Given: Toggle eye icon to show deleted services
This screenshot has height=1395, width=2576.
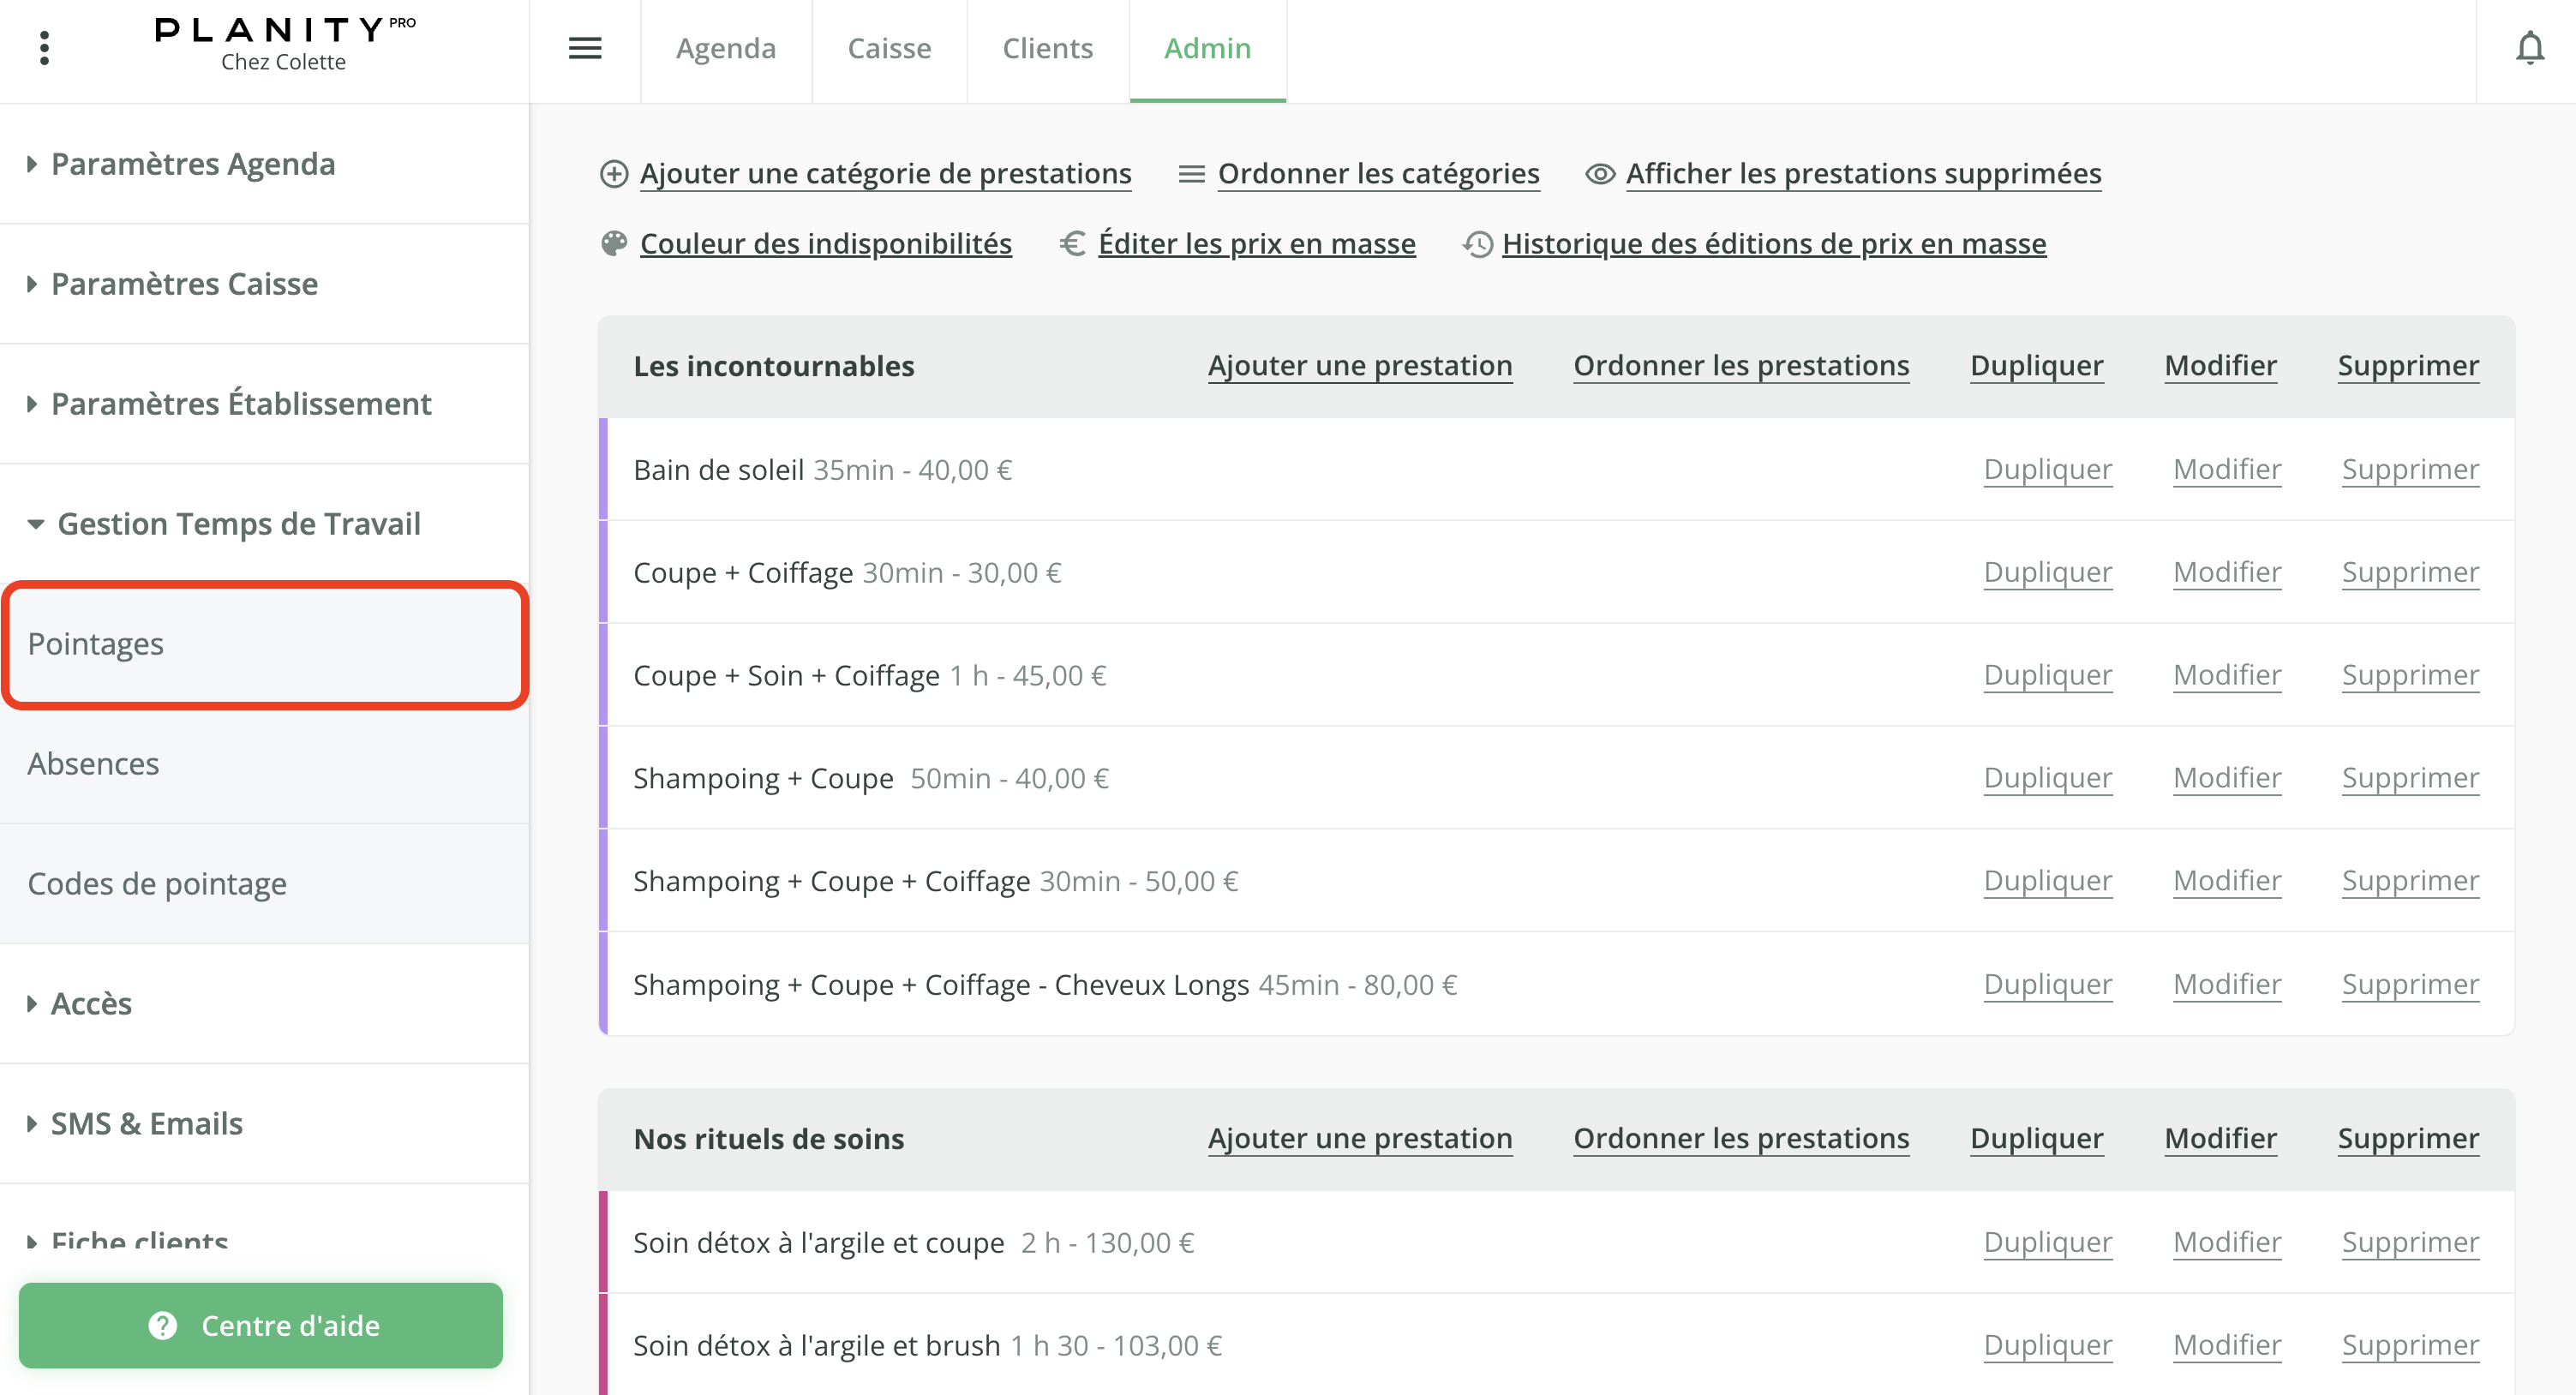Looking at the screenshot, I should (x=1598, y=173).
